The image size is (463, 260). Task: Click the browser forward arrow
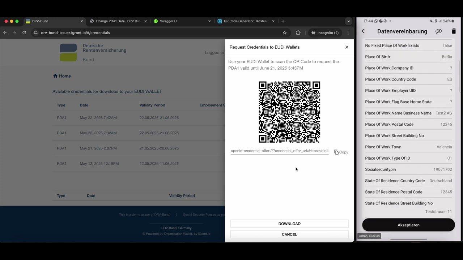(x=14, y=32)
